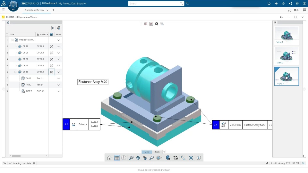Toggle 3D visibility for OP 10

(x=52, y=46)
